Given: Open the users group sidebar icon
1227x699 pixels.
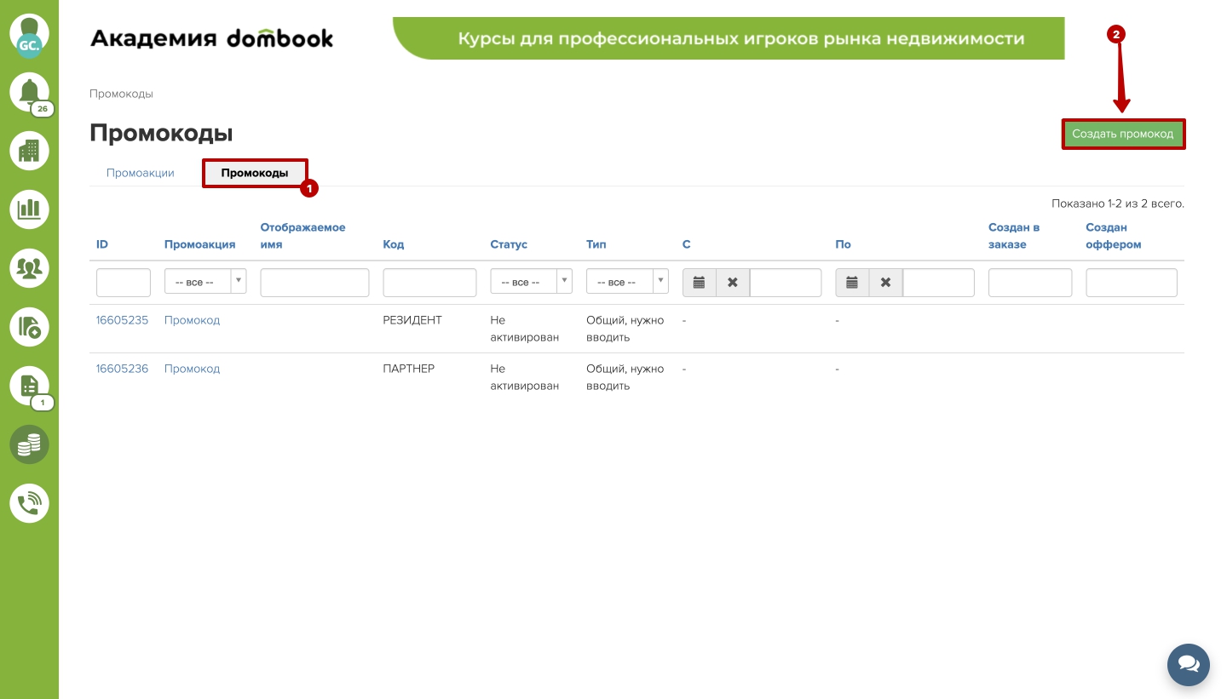Looking at the screenshot, I should [x=29, y=267].
